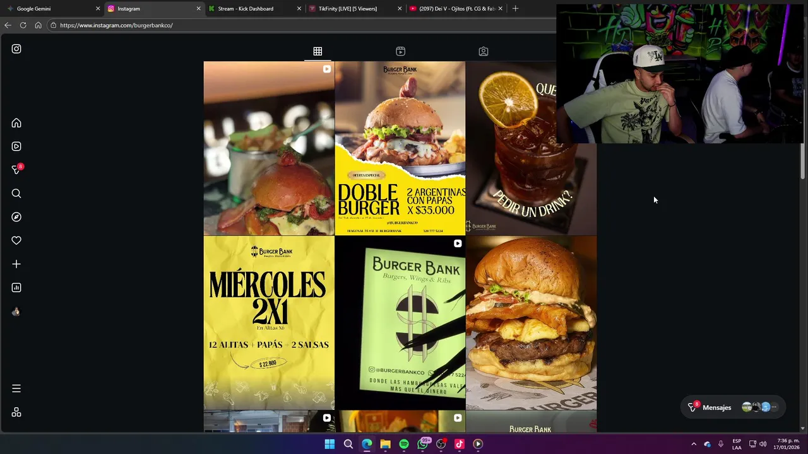Go to Instagram Home feed icon

(x=16, y=123)
